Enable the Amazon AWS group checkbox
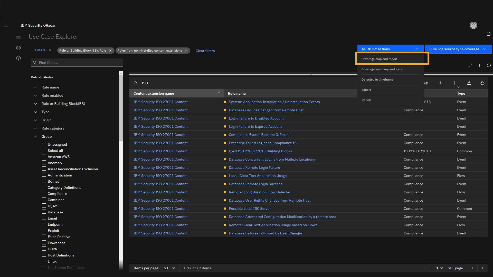This screenshot has height=277, width=493. point(44,156)
